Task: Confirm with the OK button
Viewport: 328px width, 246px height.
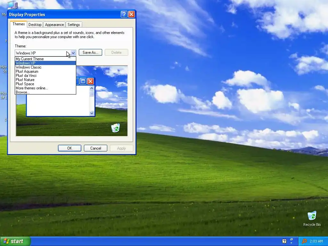Action: point(70,148)
